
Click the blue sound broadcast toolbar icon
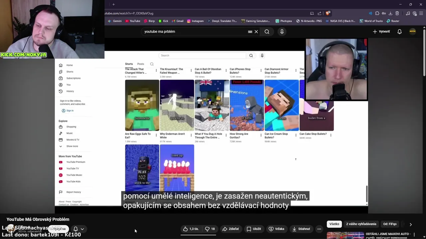click(370, 13)
